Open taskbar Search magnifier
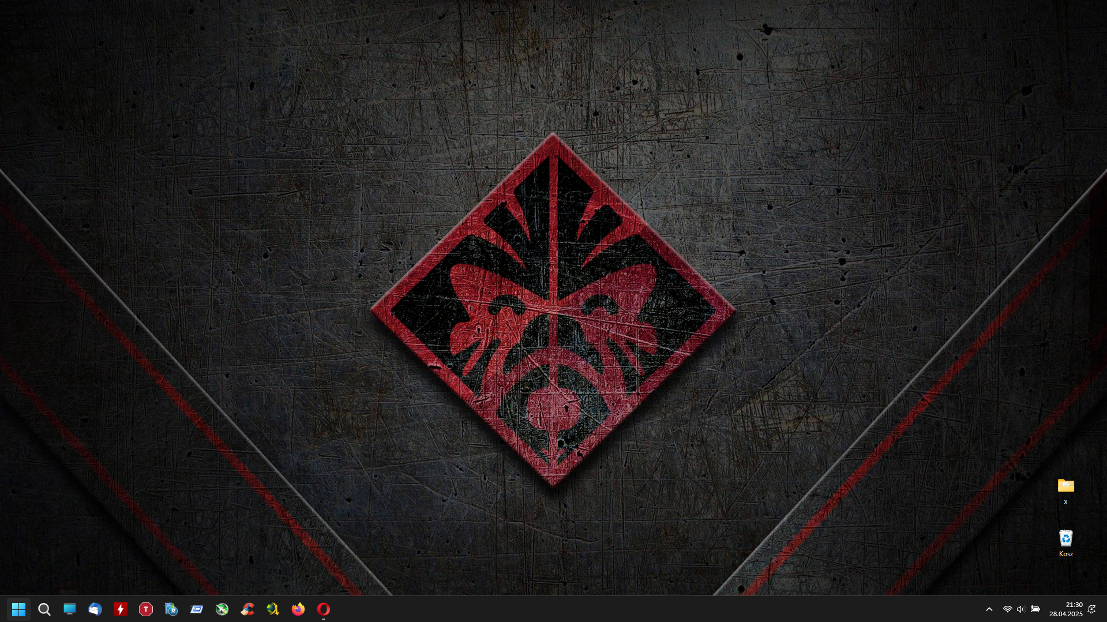1107x622 pixels. (44, 609)
